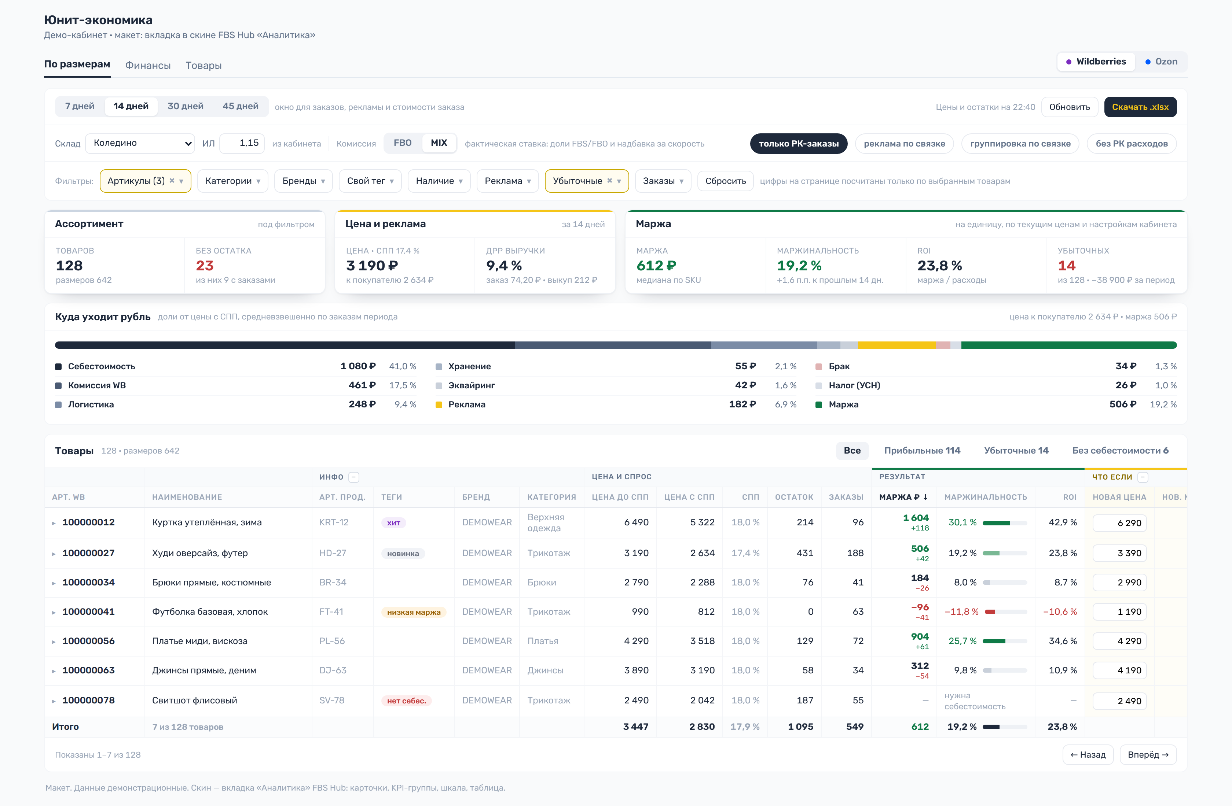Clear the Убыточные filter using its × icon

[610, 181]
